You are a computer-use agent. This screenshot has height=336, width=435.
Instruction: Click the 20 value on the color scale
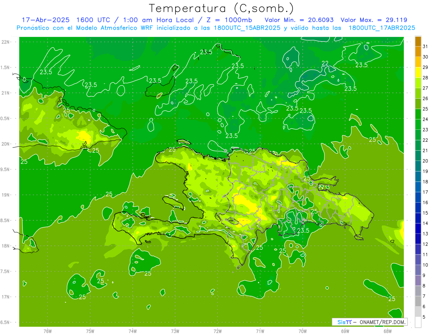[426, 161]
